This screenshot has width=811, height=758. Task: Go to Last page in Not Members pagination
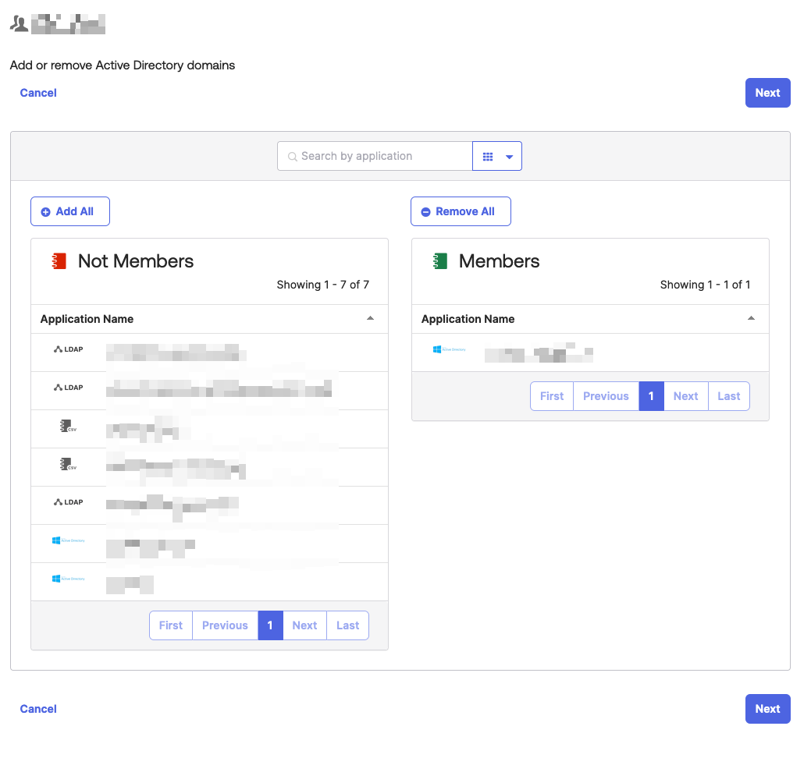pos(347,625)
